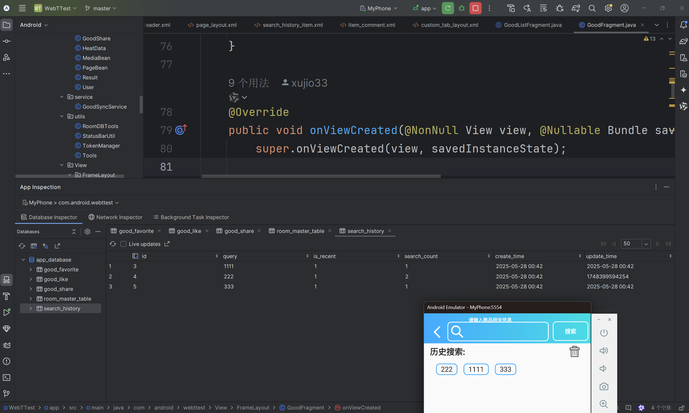This screenshot has width=689, height=413.
Task: Click the Rerun app button
Action: (448, 8)
